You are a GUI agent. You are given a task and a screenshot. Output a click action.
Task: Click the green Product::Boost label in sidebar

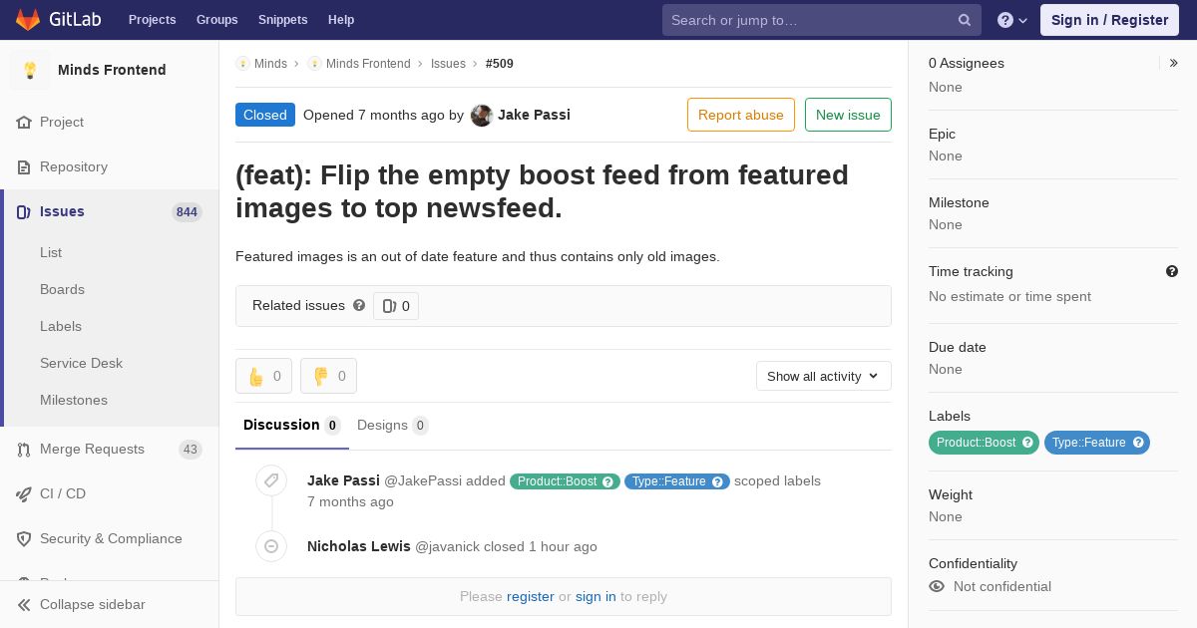984,443
